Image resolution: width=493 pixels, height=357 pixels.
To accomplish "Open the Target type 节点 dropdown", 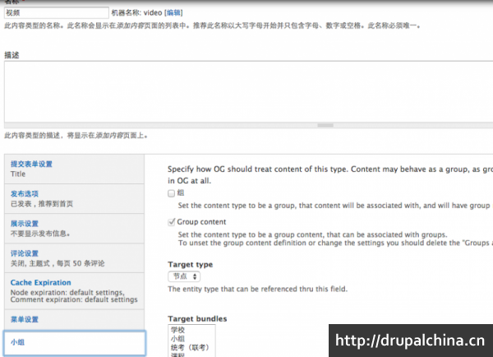I will pyautogui.click(x=184, y=276).
